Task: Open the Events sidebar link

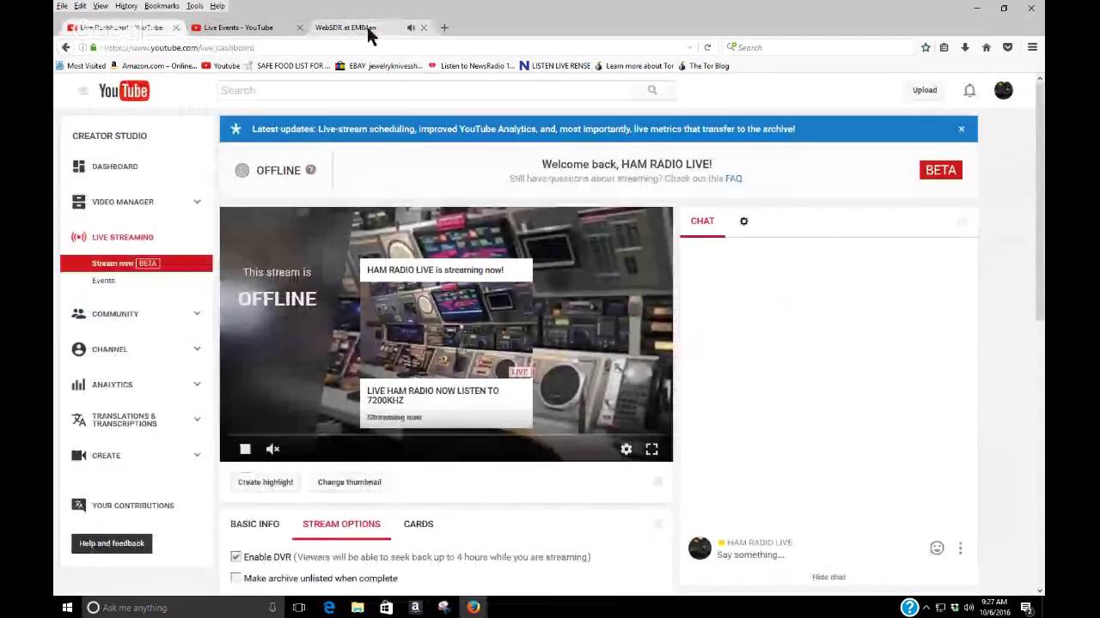Action: pos(103,281)
